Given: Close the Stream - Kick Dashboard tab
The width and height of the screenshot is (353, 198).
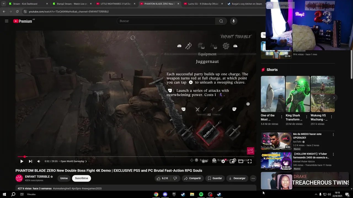Looking at the screenshot, I should [47, 4].
